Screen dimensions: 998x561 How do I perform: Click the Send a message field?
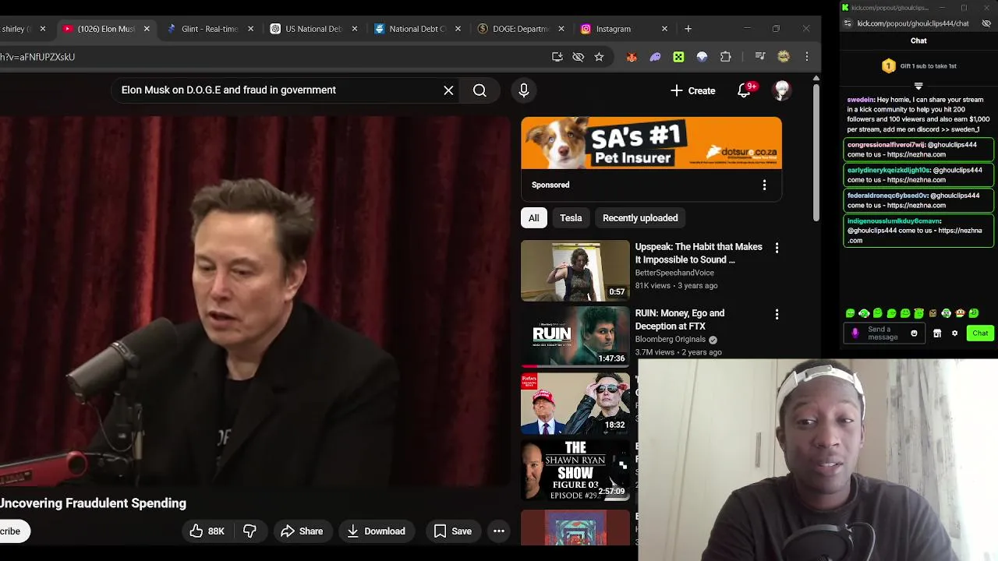(883, 333)
